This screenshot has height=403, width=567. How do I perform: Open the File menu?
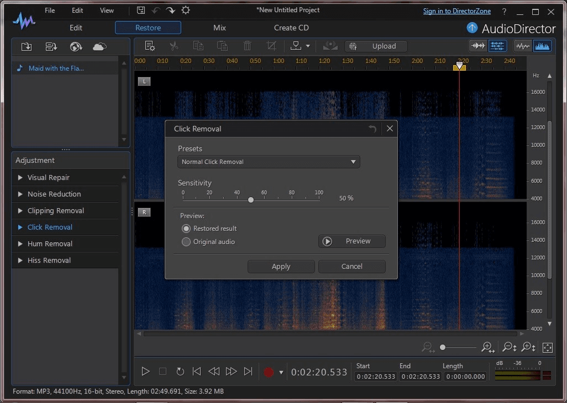50,10
